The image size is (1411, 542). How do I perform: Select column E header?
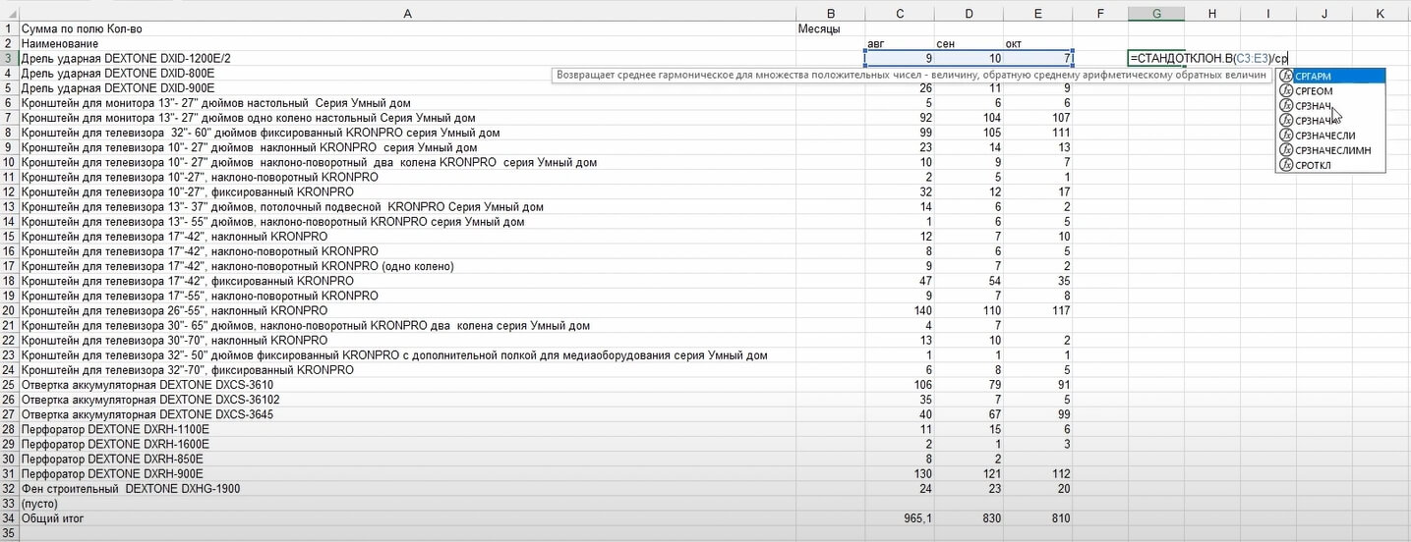click(x=1037, y=14)
